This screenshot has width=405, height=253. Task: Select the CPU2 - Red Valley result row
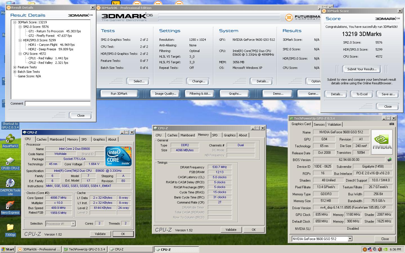[x=48, y=63]
